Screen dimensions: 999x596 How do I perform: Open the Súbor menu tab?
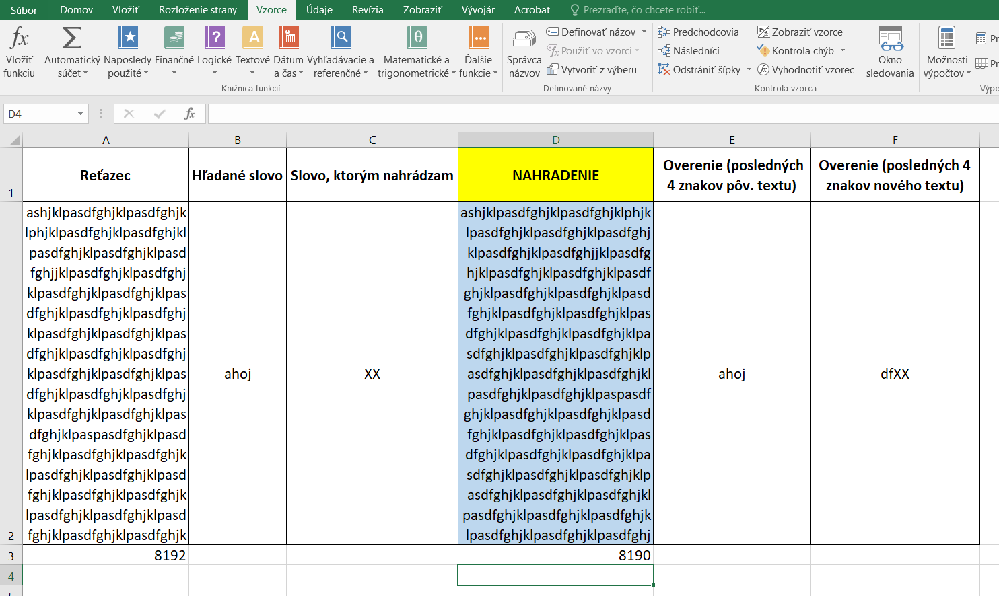[24, 10]
